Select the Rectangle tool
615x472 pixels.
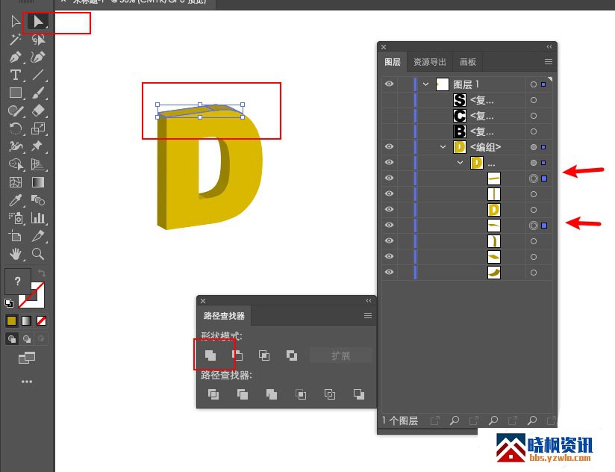click(15, 93)
